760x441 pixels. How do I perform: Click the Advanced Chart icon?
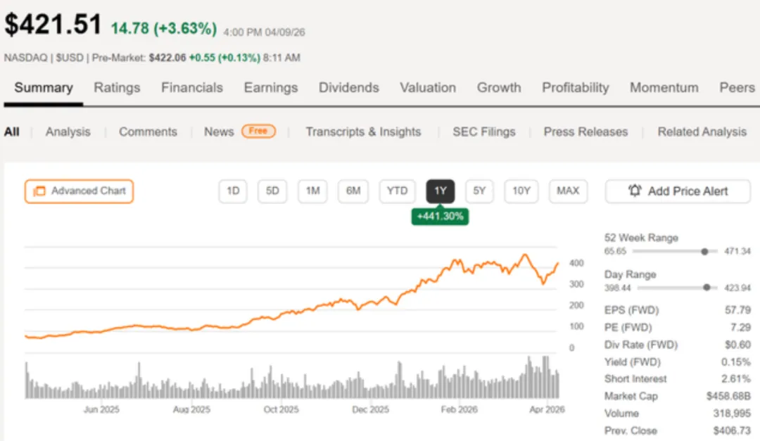[39, 191]
